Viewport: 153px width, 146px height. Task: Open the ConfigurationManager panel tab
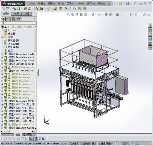click(14, 19)
